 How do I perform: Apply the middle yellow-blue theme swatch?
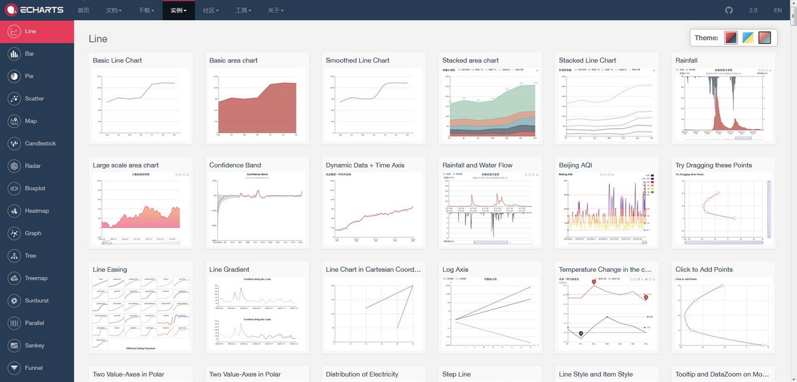[748, 38]
